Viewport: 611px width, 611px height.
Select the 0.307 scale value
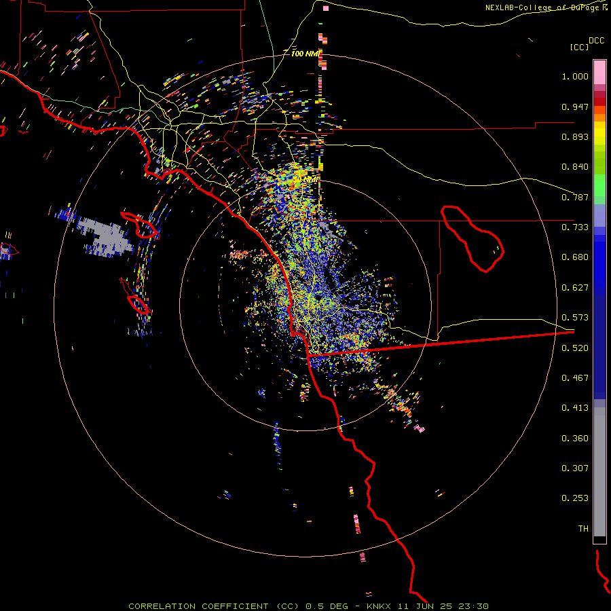coord(575,468)
